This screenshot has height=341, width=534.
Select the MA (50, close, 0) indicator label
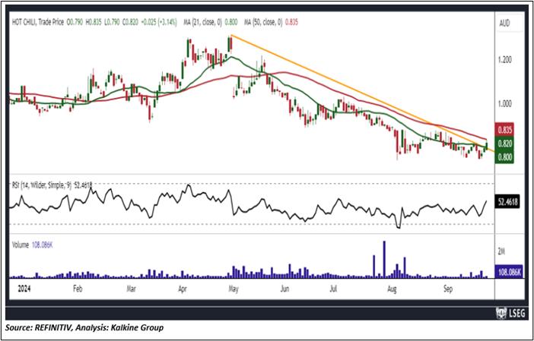[x=263, y=23]
